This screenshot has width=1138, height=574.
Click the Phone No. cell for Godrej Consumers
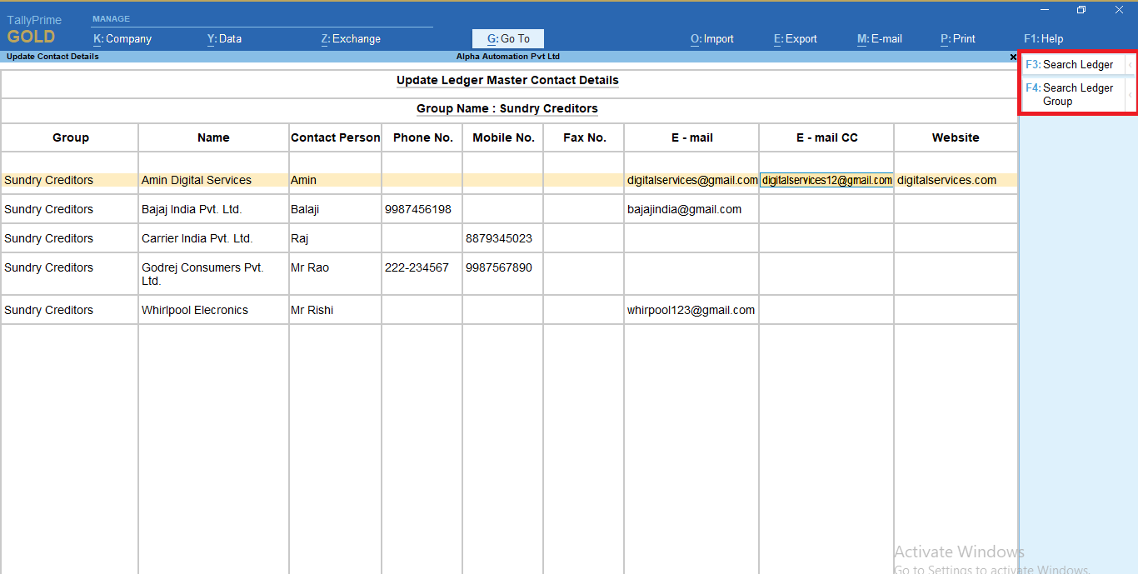click(x=422, y=267)
